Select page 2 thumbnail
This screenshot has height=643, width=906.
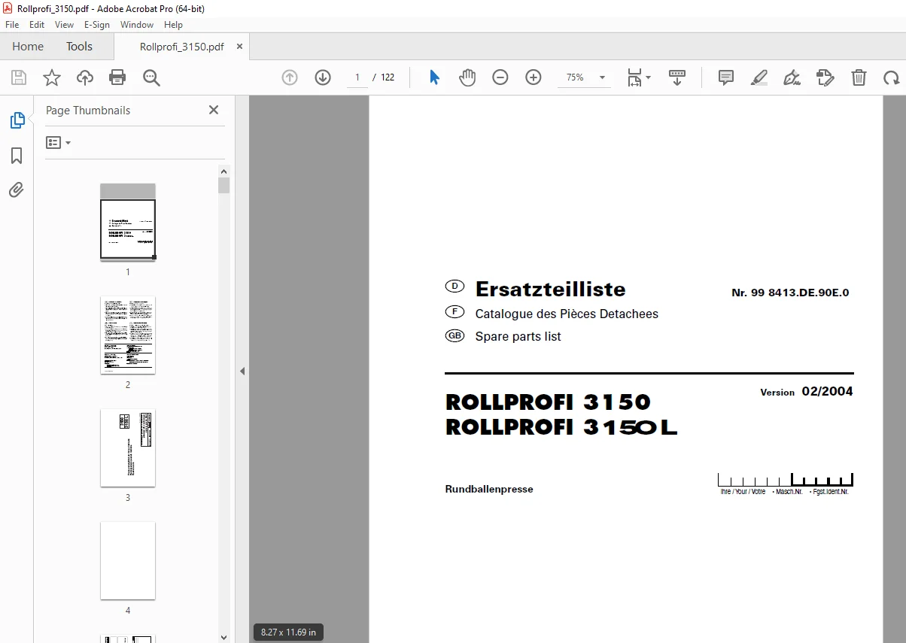pyautogui.click(x=128, y=335)
